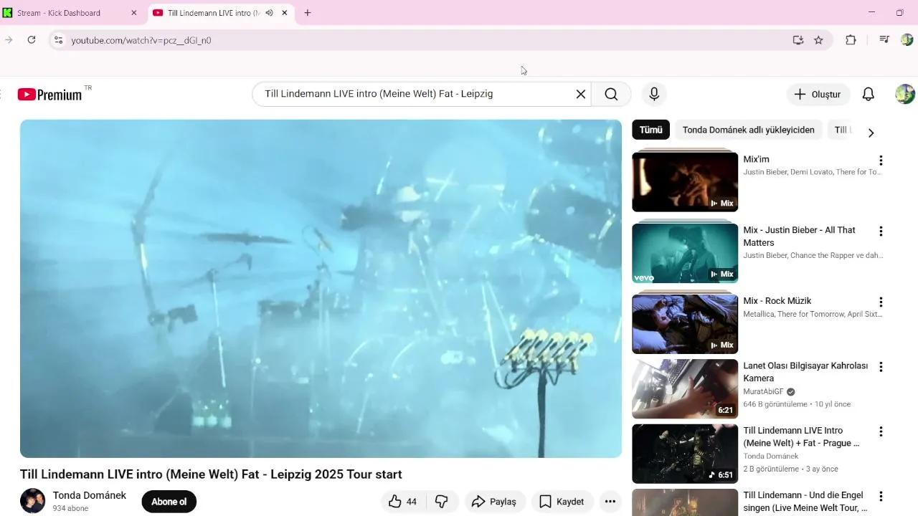The height and width of the screenshot is (516, 918).
Task: Open options for Prague live intro video
Action: [881, 431]
